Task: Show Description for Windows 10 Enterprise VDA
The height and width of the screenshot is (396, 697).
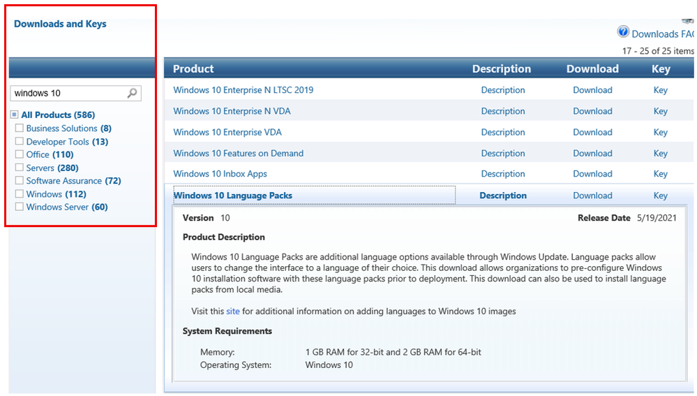Action: tap(503, 132)
